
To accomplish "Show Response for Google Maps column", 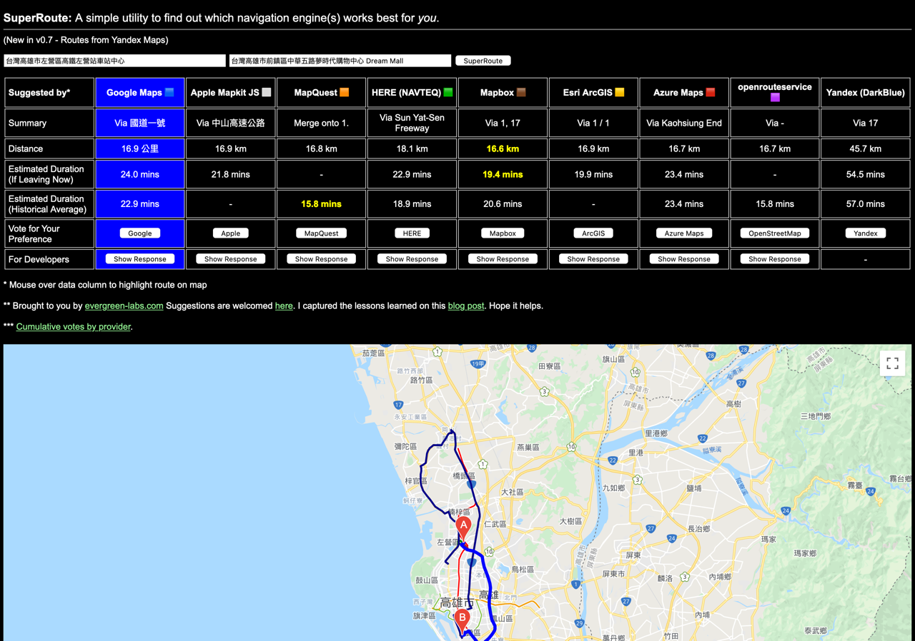I will (140, 259).
